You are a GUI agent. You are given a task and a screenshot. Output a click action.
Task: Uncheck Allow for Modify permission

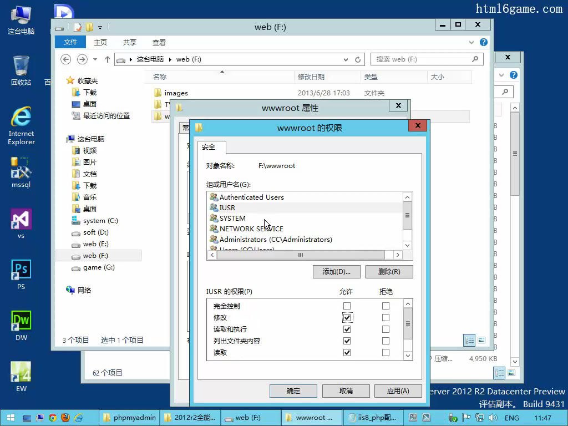click(347, 318)
